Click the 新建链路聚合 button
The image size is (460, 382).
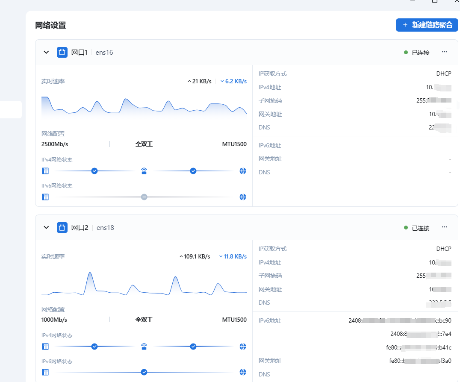pos(427,25)
